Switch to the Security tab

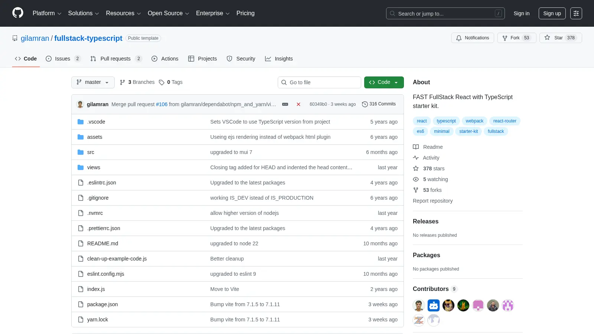coord(241,59)
